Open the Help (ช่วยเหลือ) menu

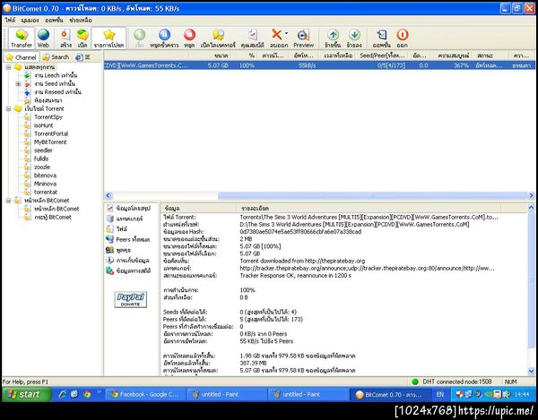click(81, 21)
